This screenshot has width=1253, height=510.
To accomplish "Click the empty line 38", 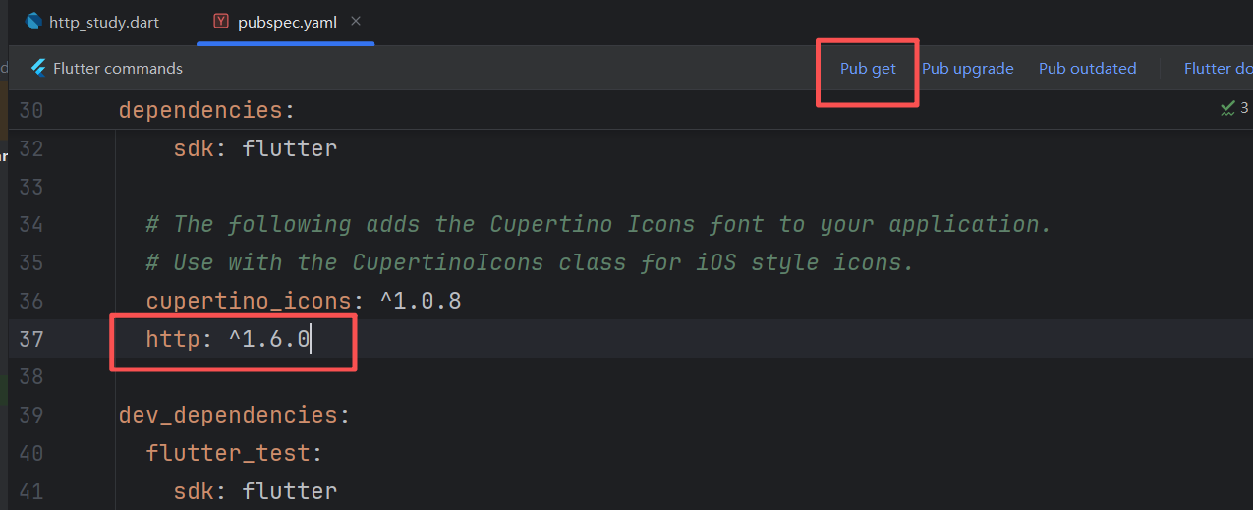I will point(393,377).
